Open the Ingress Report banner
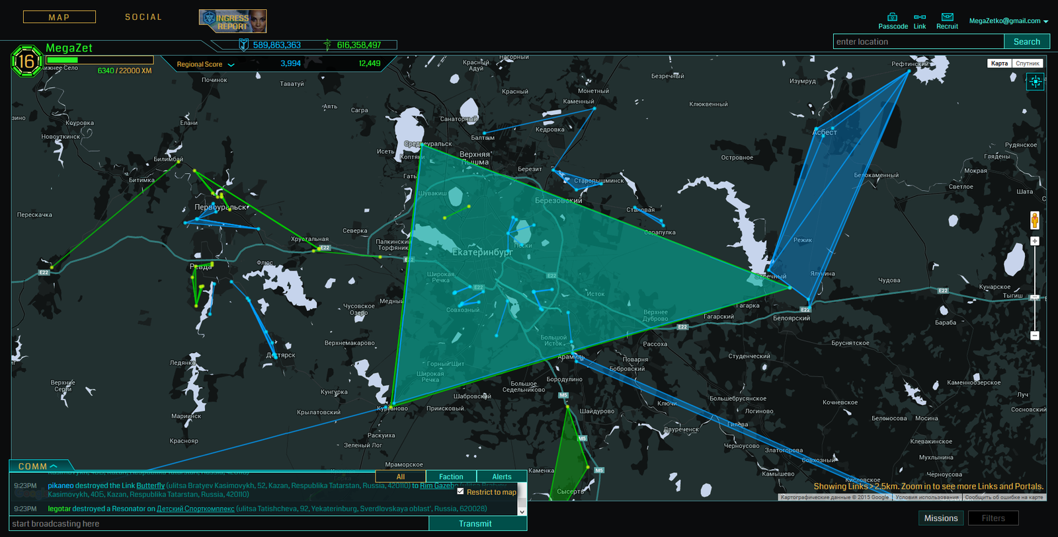The image size is (1058, 537). click(x=233, y=21)
